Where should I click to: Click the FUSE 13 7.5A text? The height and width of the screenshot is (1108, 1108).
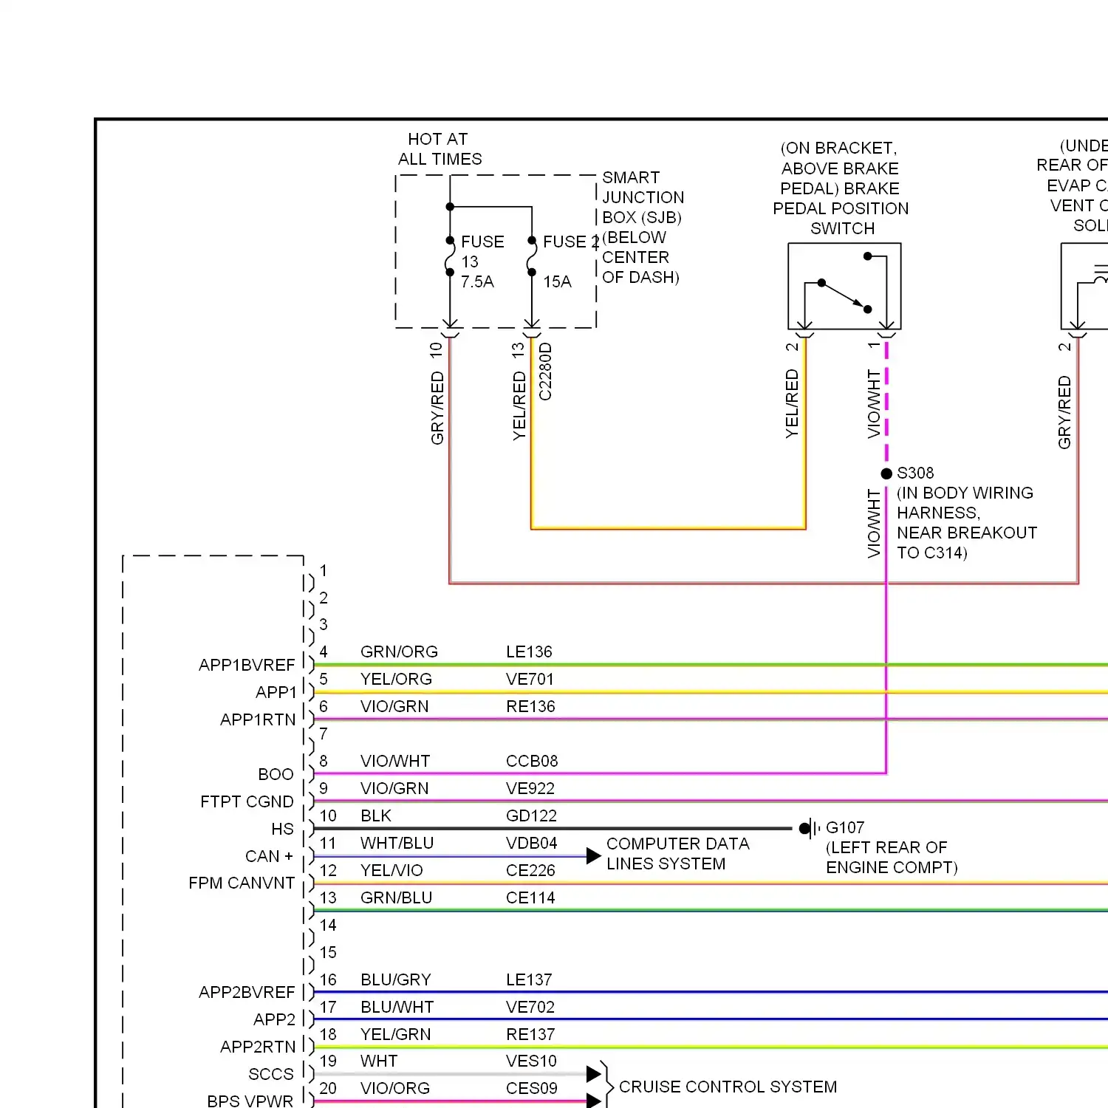tap(482, 261)
